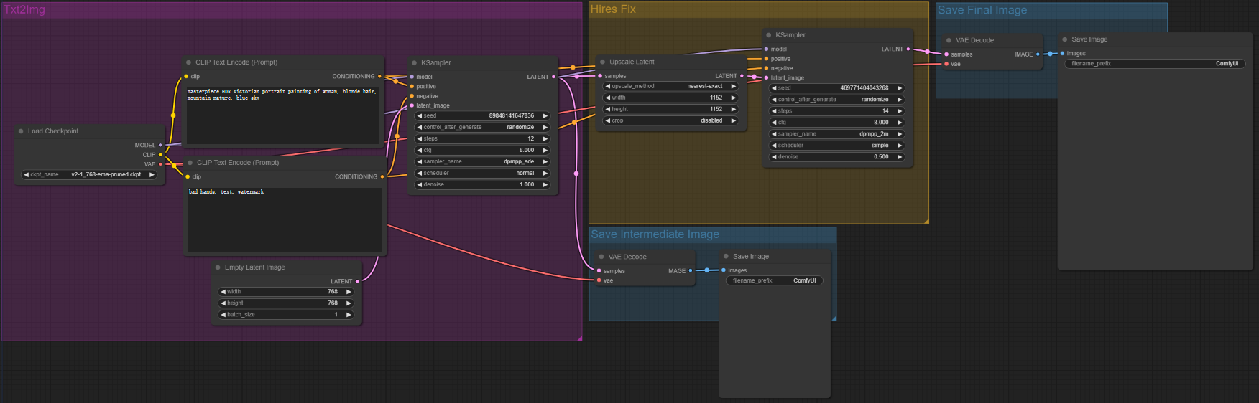Screen dimensions: 1259x403
Task: Open the upscale_method nearest-exact dropdown
Action: tap(670, 86)
